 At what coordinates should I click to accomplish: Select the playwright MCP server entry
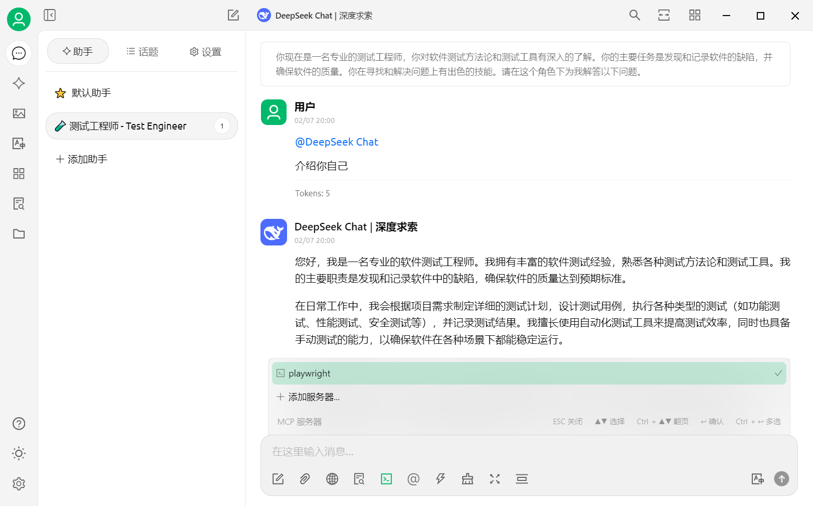[x=527, y=373]
